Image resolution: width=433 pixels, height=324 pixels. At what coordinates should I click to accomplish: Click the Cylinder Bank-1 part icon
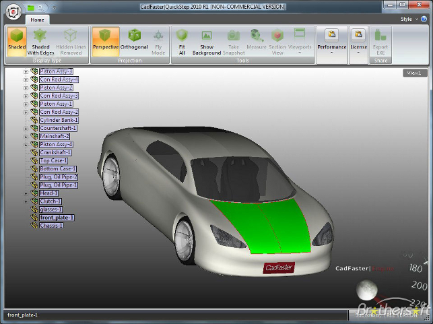click(34, 120)
